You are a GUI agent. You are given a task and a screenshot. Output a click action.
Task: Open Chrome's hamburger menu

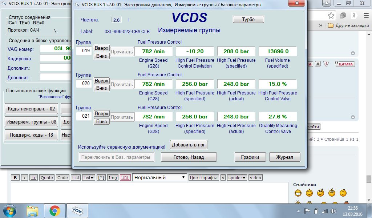pos(367,16)
